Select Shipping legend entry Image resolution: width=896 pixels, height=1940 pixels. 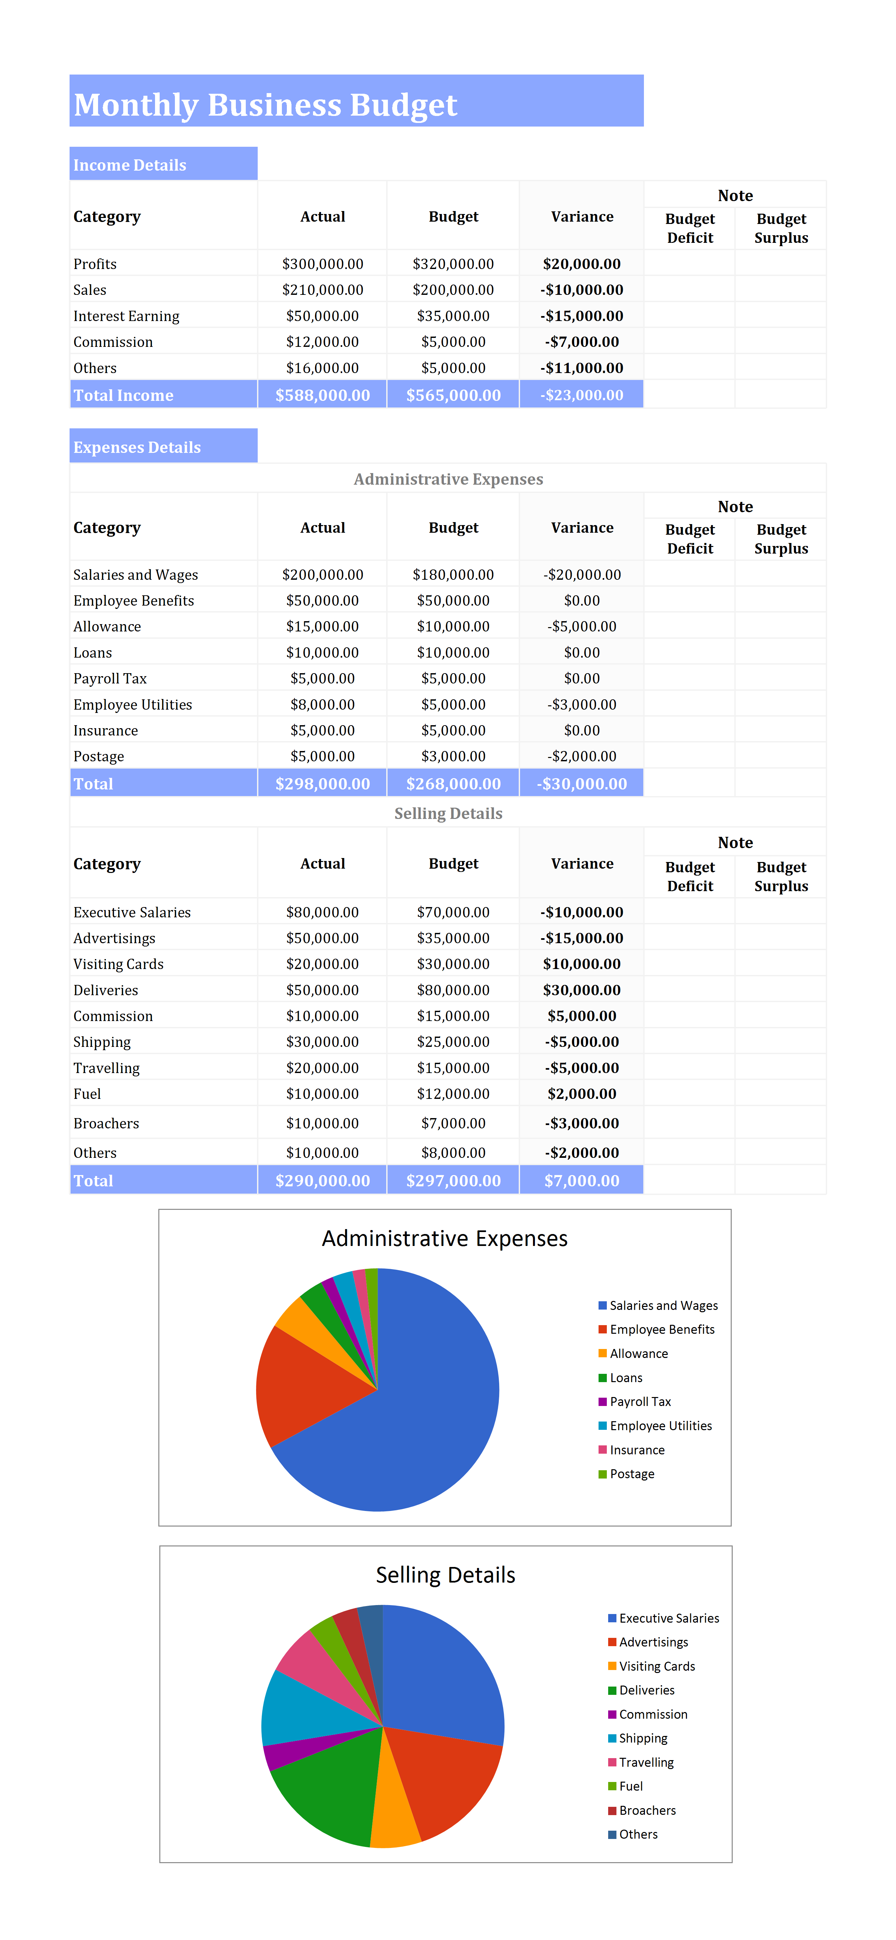(638, 1738)
